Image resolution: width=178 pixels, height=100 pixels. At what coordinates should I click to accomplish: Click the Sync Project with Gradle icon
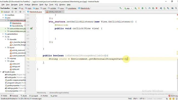161,8
